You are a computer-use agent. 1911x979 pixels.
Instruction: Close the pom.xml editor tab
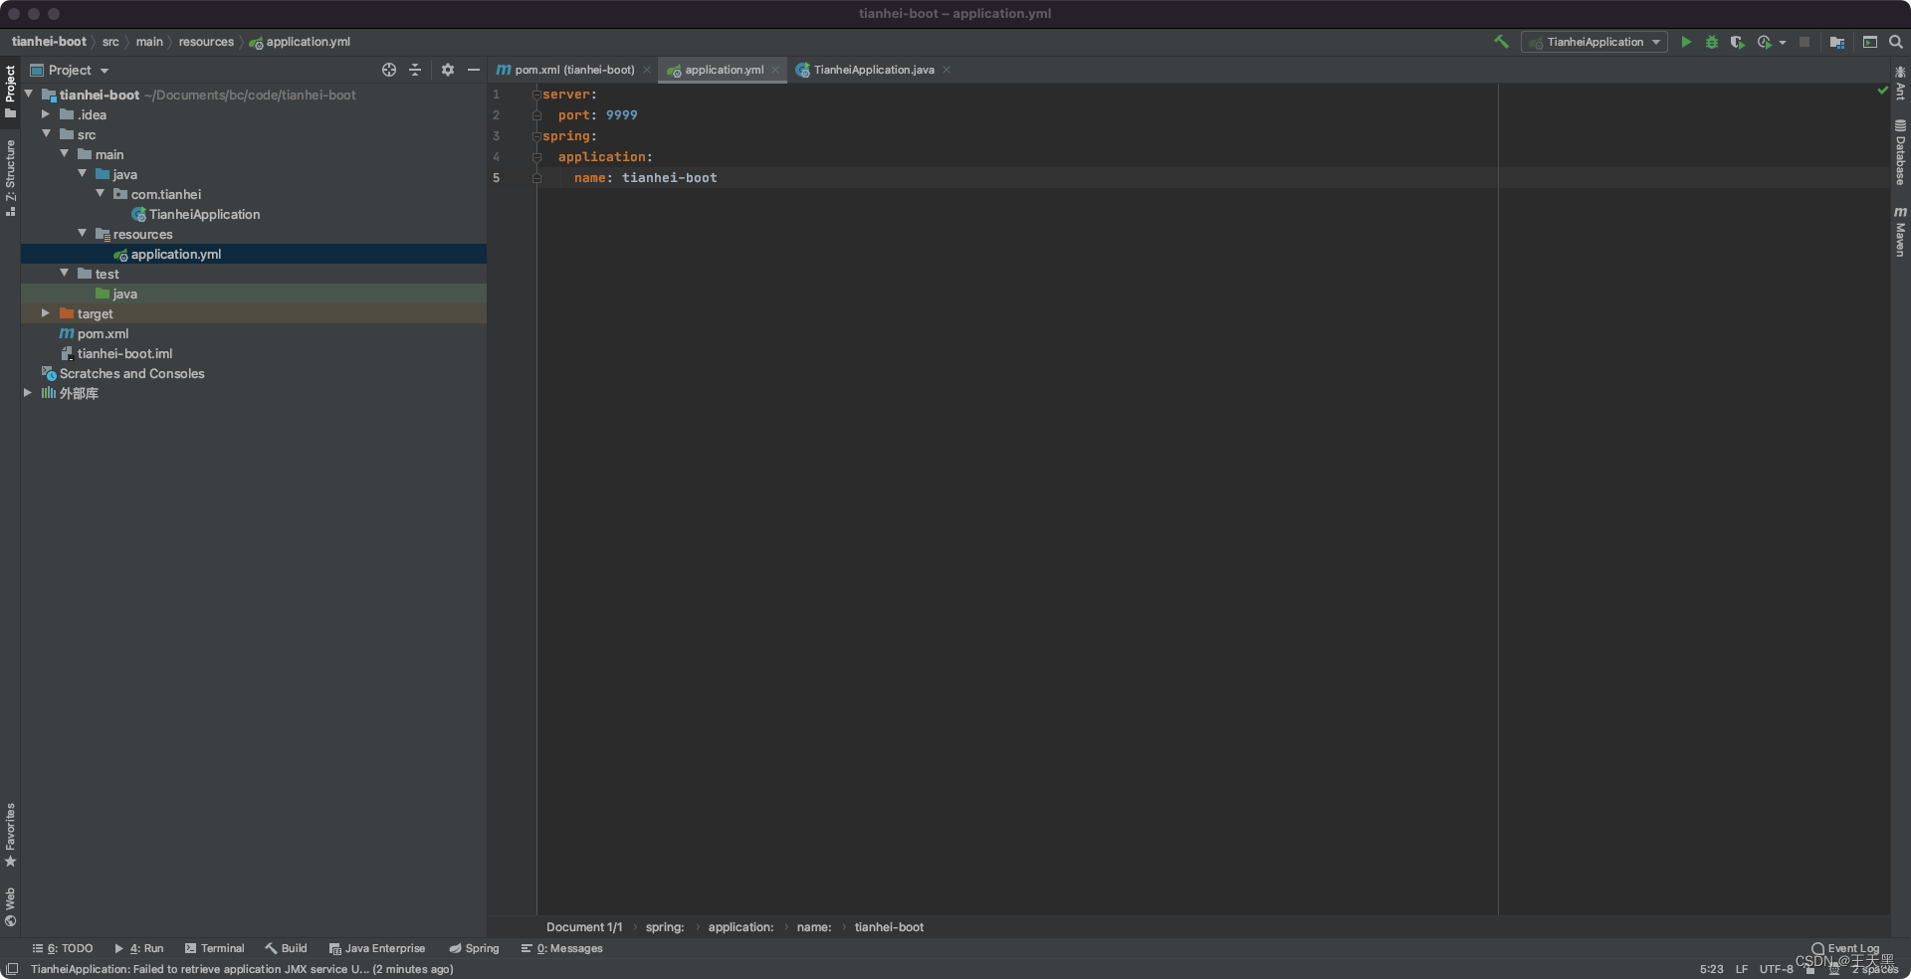coord(647,70)
